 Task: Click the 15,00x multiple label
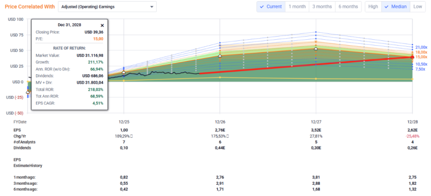pos(421,57)
